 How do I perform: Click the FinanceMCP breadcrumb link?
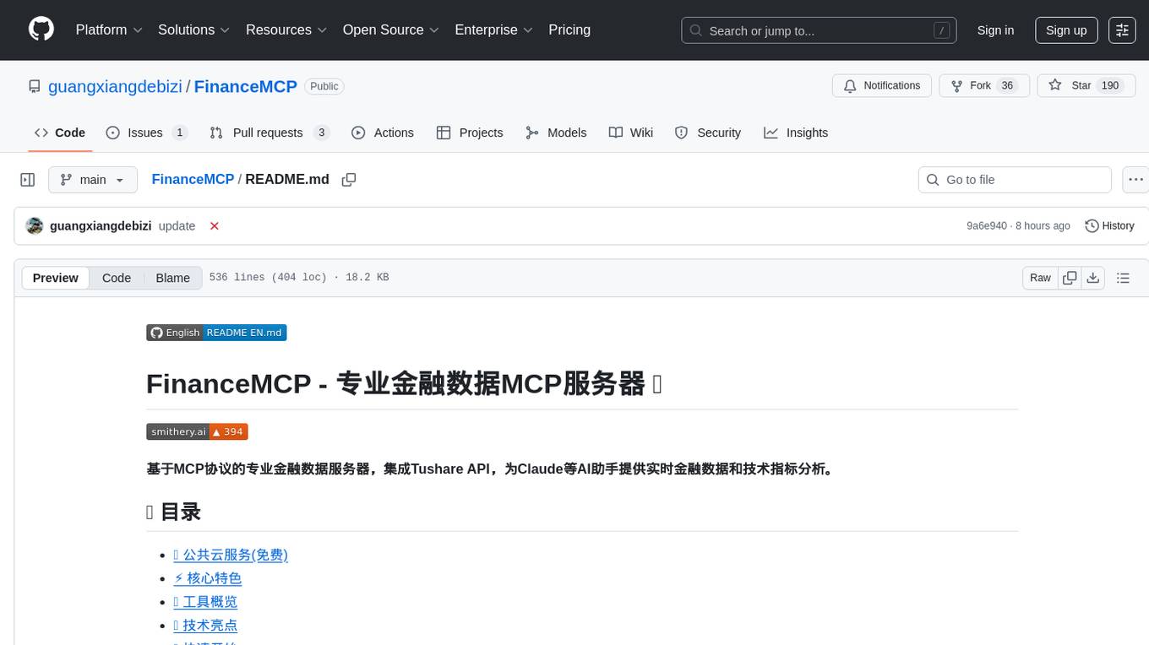pyautogui.click(x=193, y=179)
